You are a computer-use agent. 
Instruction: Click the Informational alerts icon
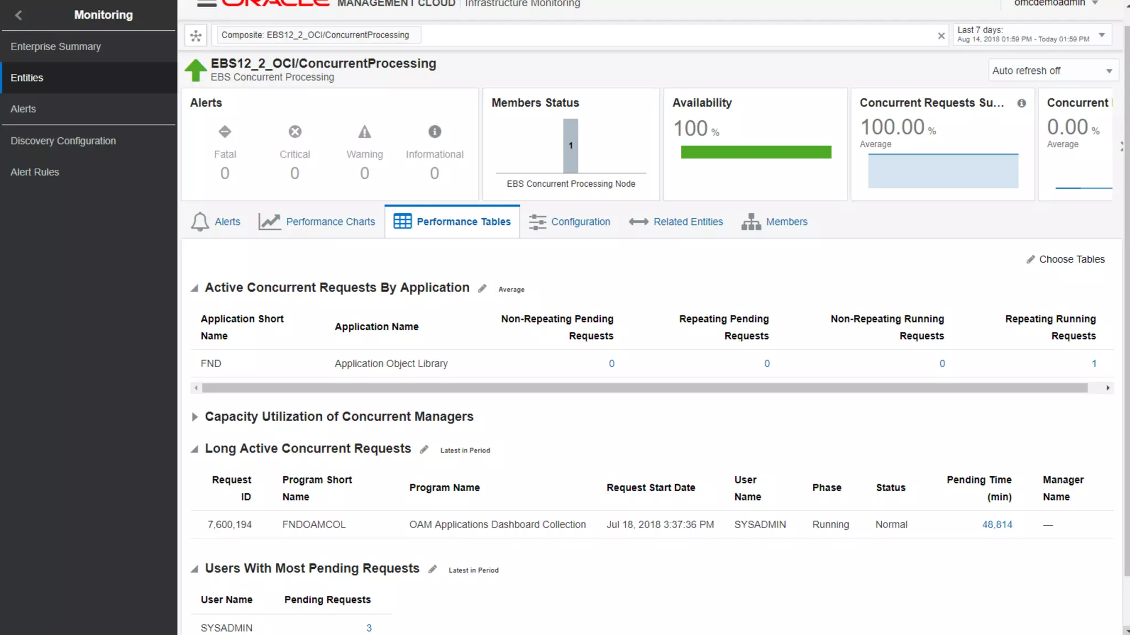tap(435, 132)
